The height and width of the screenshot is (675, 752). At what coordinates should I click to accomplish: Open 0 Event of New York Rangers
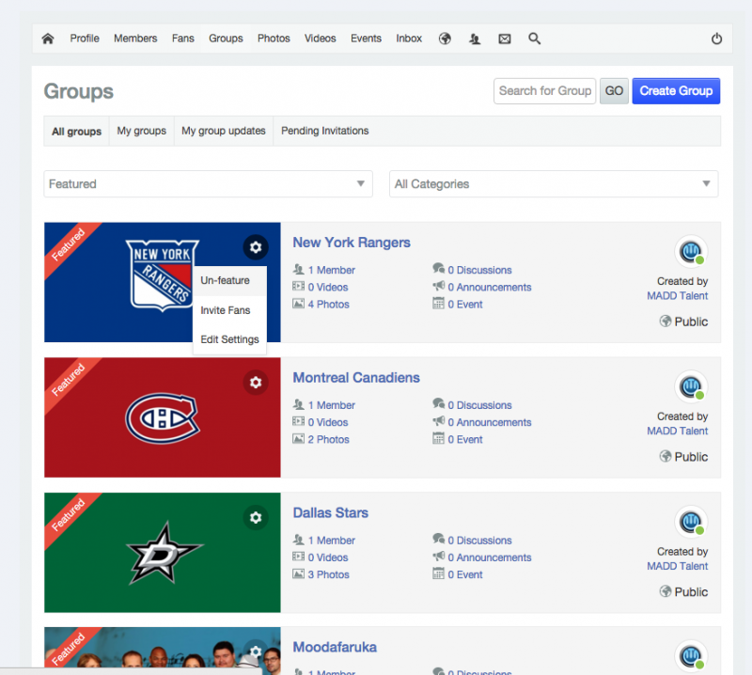click(x=465, y=305)
